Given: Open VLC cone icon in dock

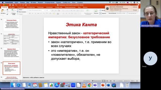Looking at the screenshot, I should point(84,85).
